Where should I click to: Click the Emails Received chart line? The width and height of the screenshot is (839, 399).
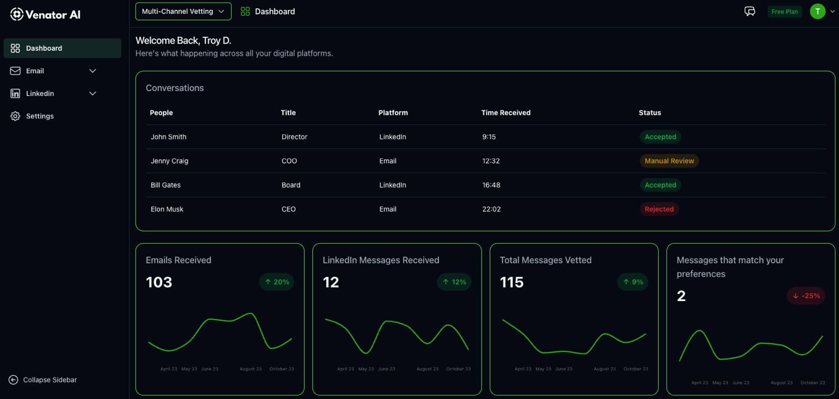click(210, 320)
